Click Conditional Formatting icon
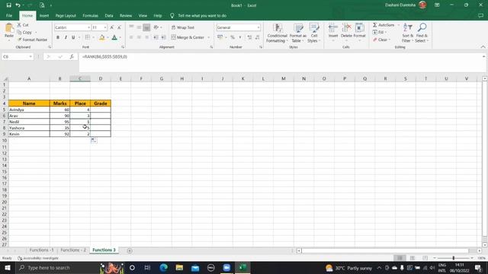 pyautogui.click(x=277, y=33)
